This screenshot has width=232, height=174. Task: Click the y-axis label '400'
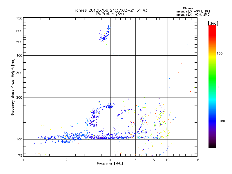[19, 55]
